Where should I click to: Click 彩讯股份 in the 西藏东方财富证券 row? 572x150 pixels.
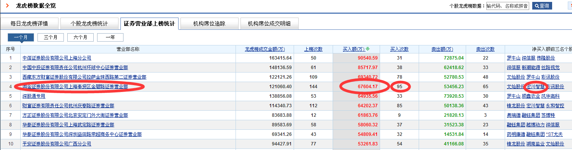point(551,77)
